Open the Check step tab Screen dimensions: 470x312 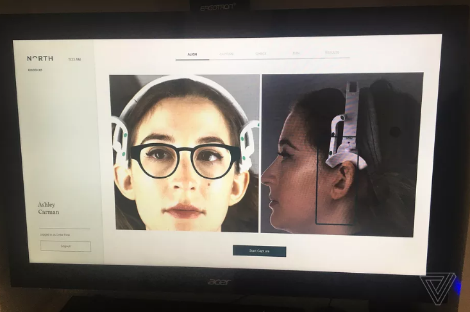[261, 55]
